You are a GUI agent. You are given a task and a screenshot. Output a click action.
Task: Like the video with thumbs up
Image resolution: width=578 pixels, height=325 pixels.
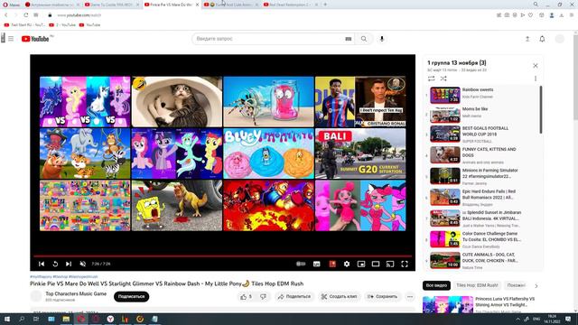[x=247, y=297]
